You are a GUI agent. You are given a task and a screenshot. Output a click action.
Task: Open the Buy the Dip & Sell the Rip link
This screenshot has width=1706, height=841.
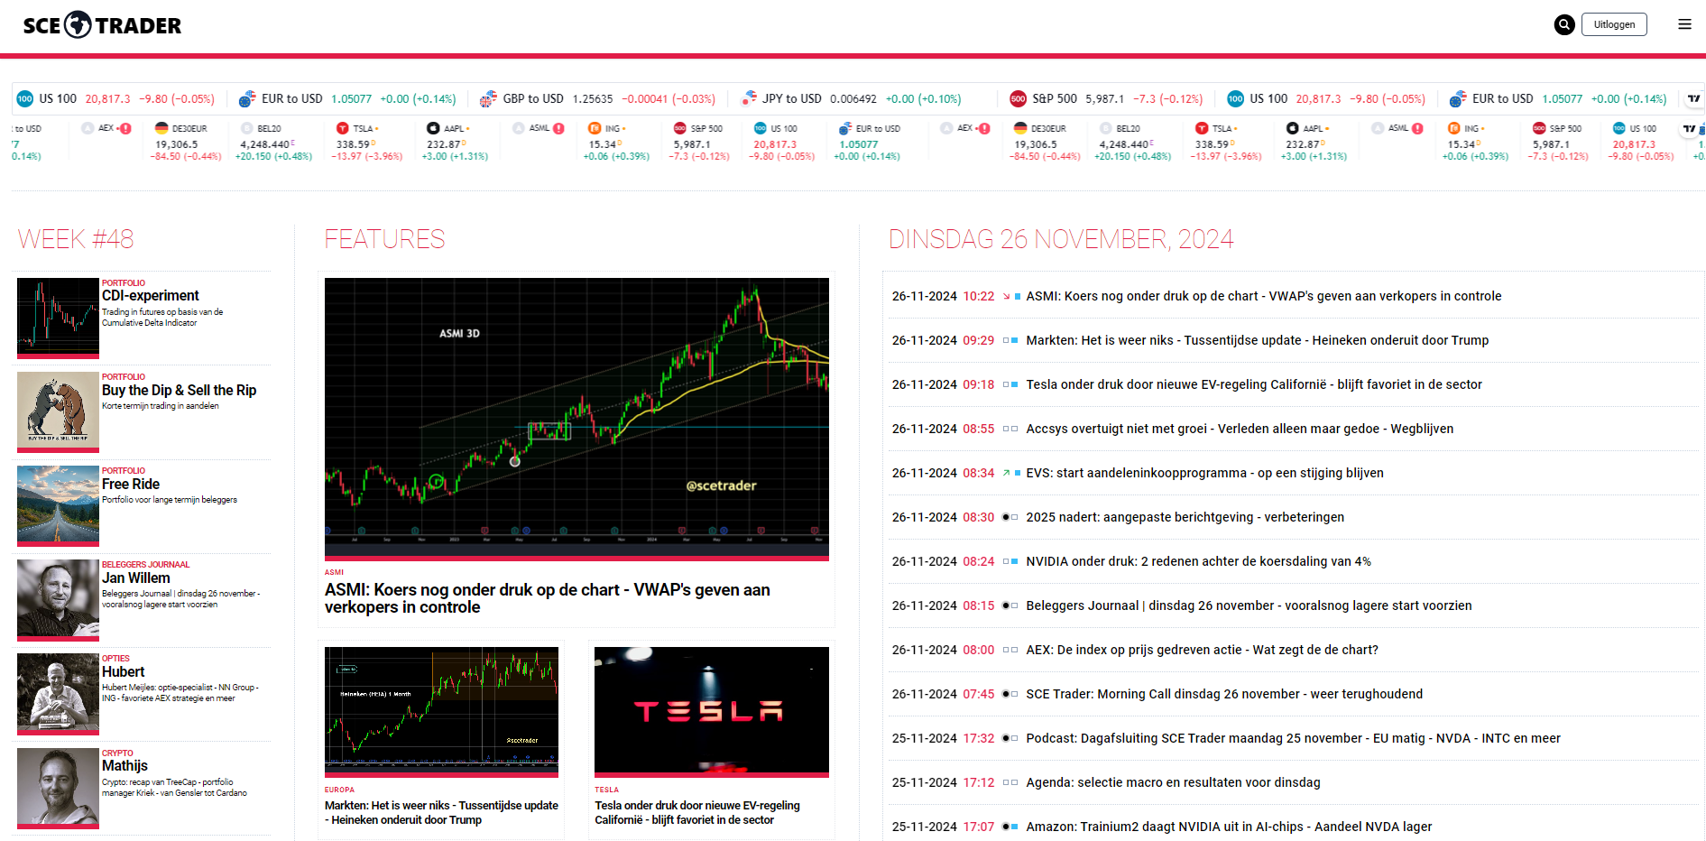click(179, 390)
